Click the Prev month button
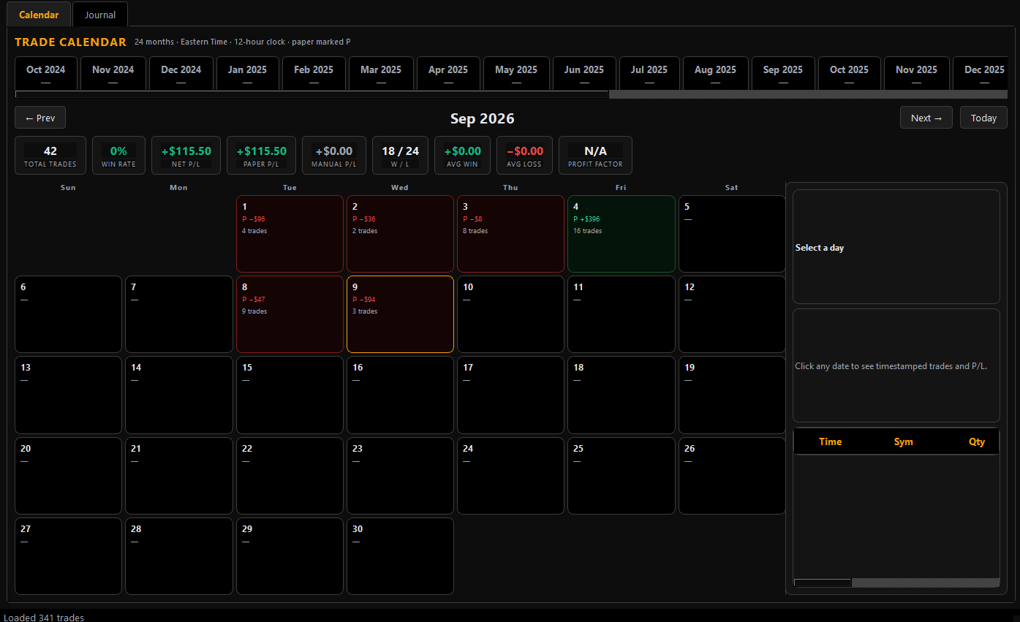The width and height of the screenshot is (1020, 622). coord(40,118)
